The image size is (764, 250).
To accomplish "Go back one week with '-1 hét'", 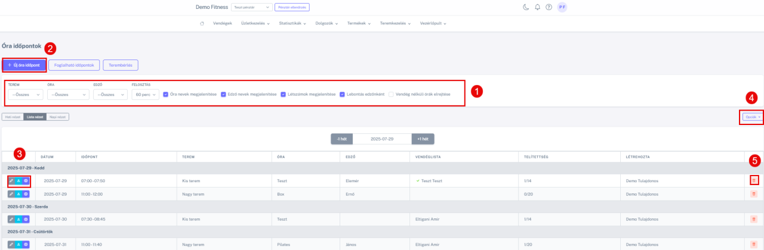I will (342, 138).
